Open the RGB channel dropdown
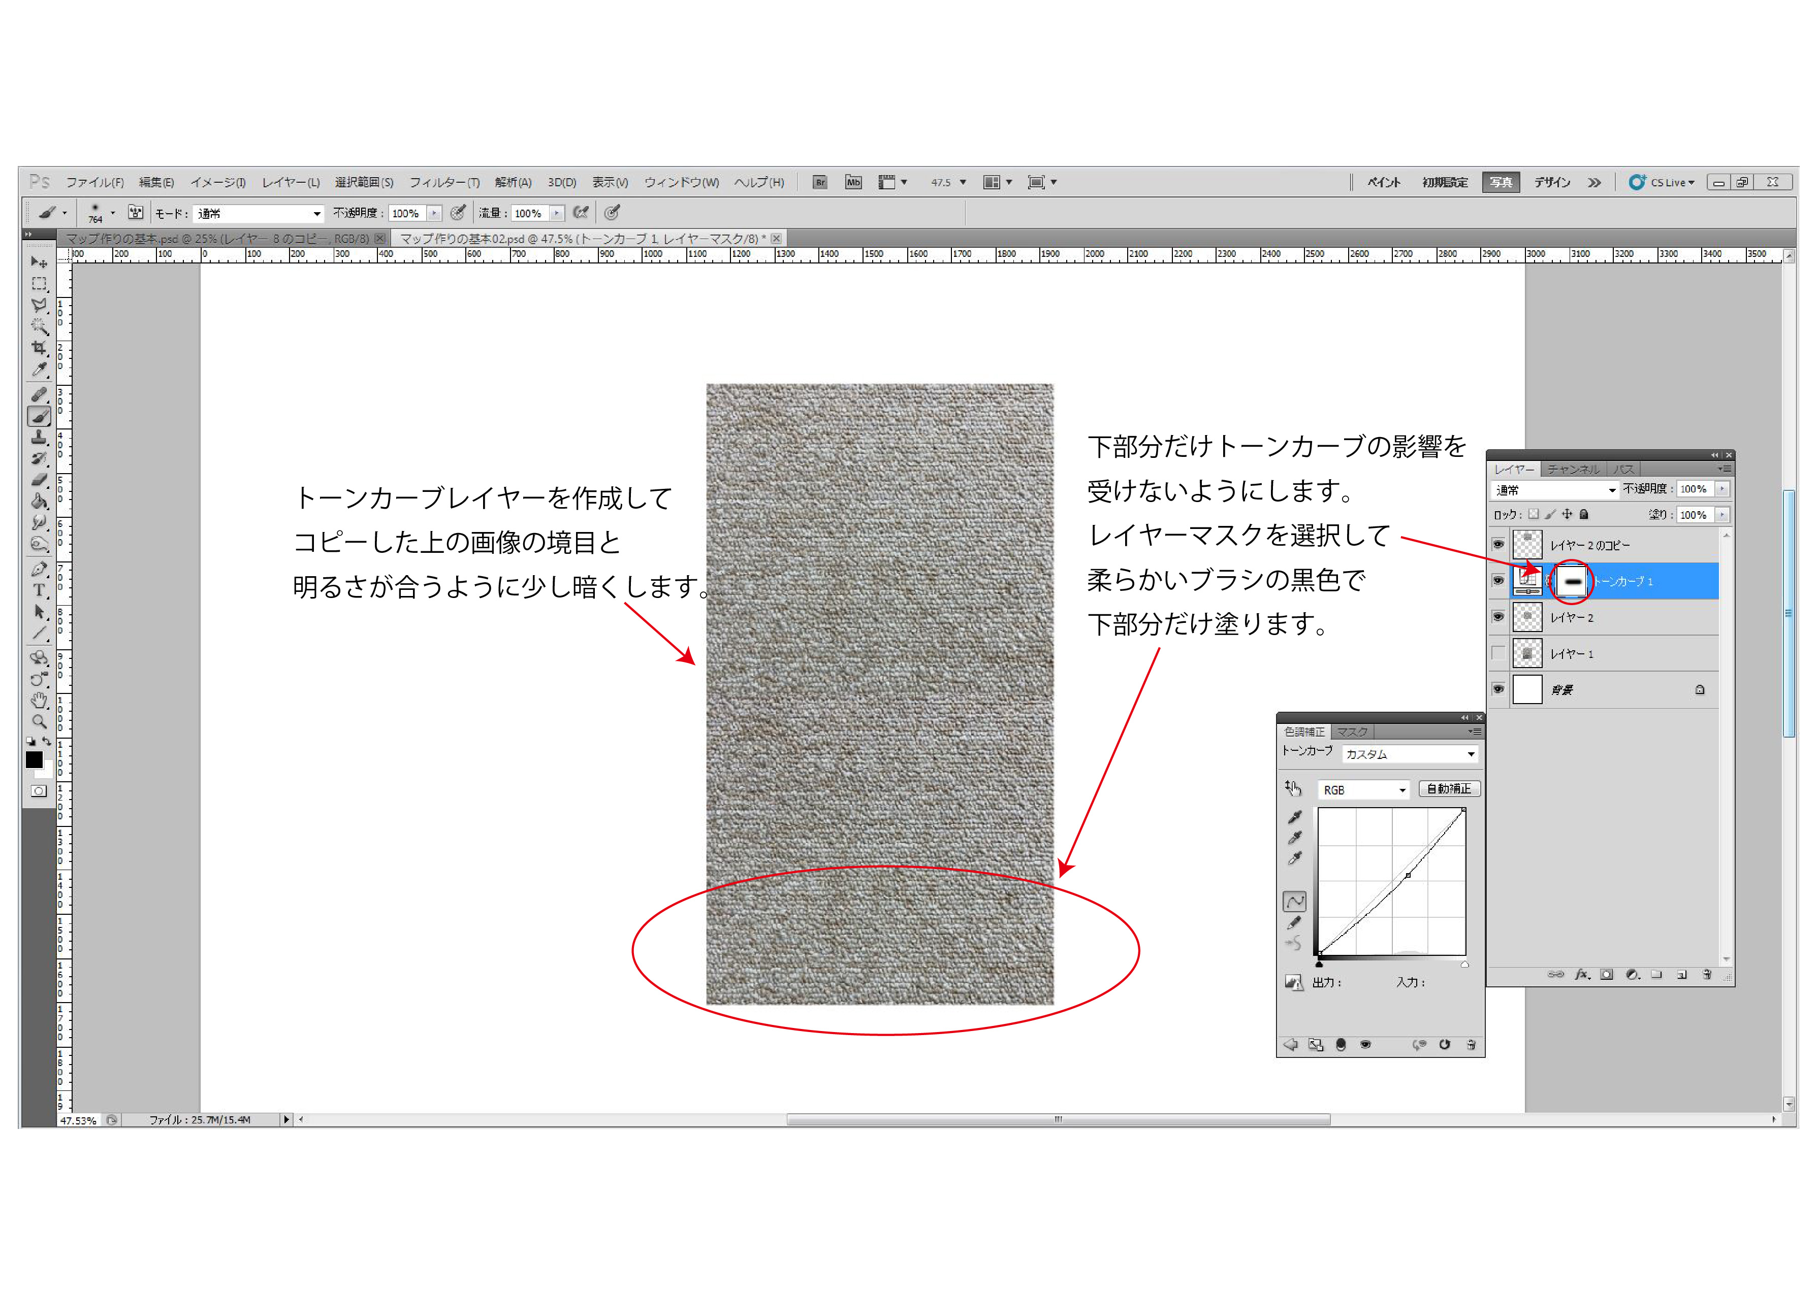 (1363, 790)
